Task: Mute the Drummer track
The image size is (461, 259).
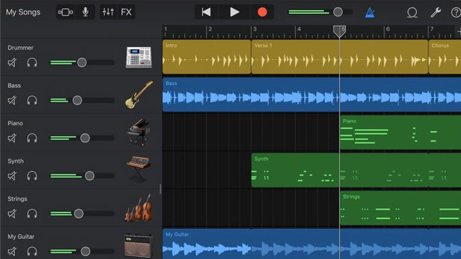Action: (12, 63)
